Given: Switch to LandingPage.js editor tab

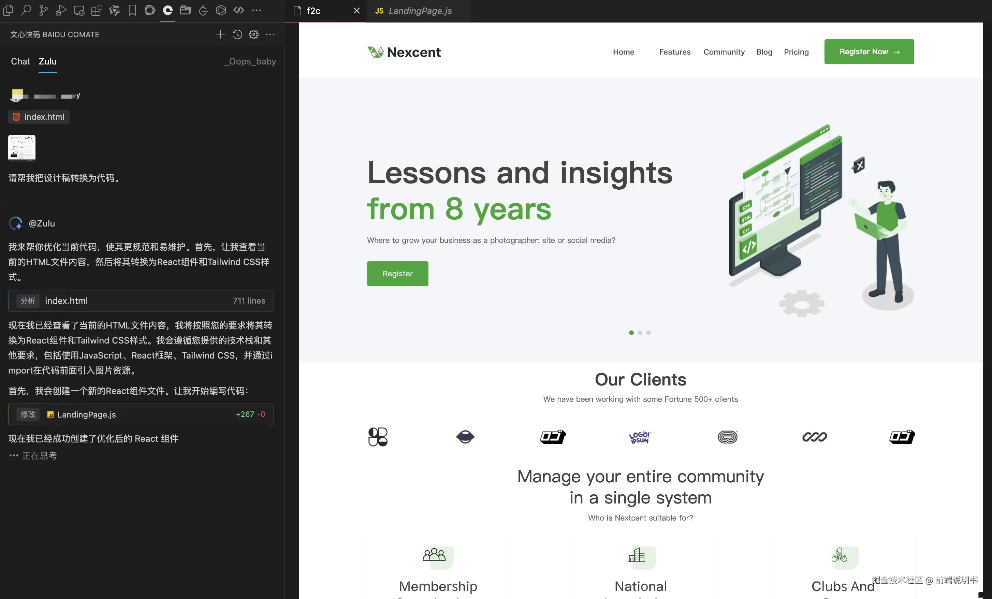Looking at the screenshot, I should tap(419, 11).
